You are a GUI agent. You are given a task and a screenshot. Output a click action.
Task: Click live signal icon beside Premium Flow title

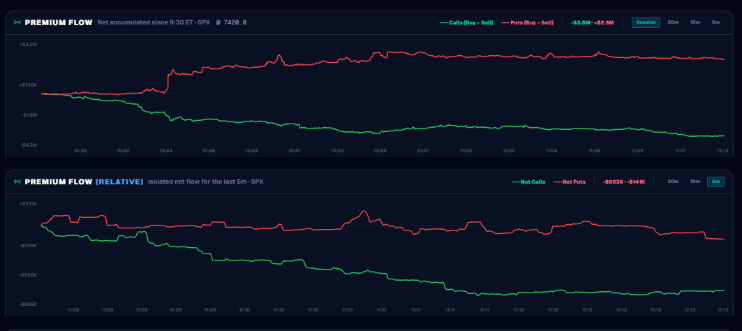(17, 22)
